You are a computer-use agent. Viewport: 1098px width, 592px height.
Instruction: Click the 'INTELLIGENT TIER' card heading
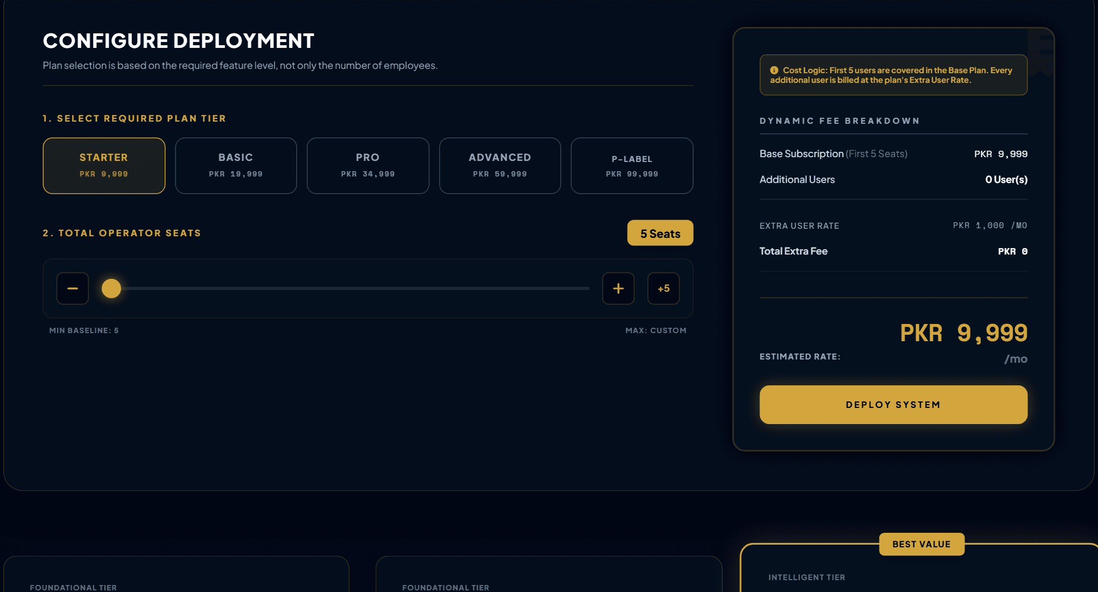807,577
